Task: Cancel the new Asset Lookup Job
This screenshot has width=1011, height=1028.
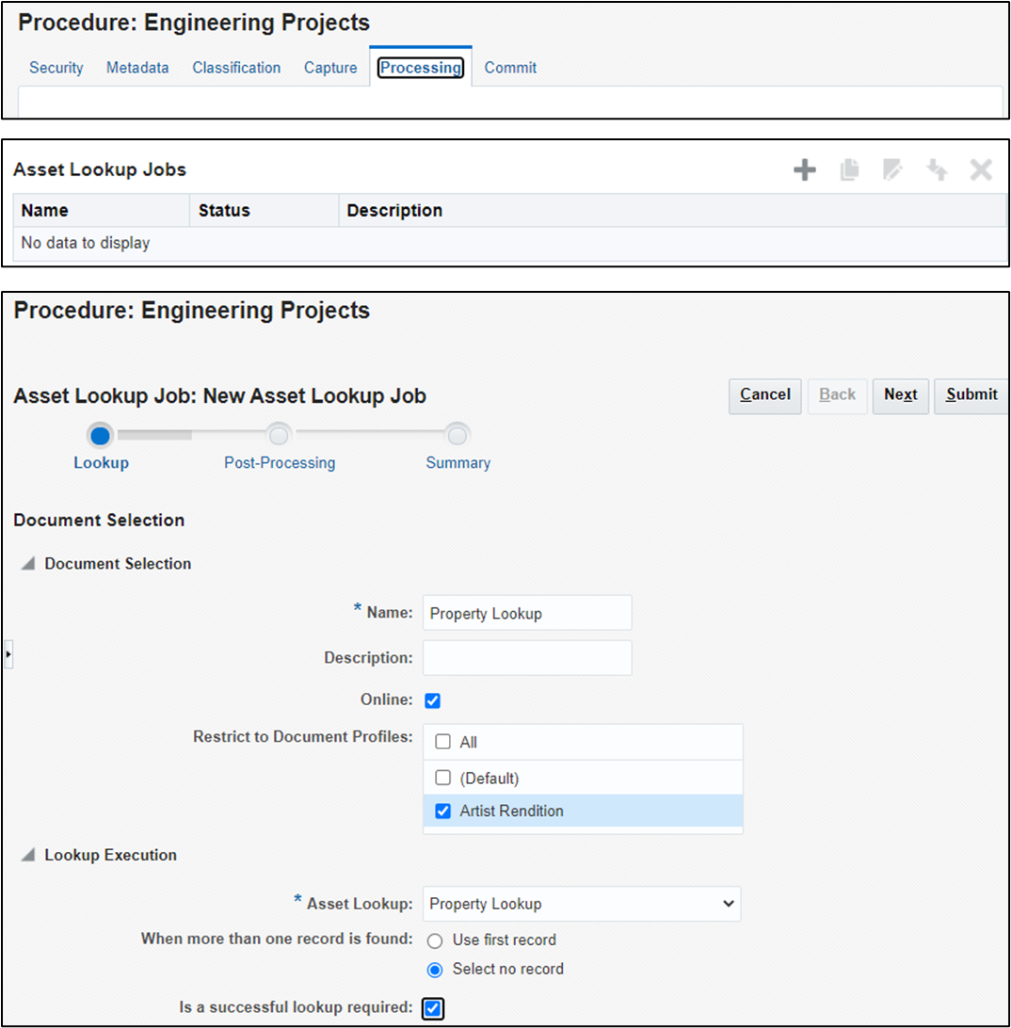Action: [x=764, y=395]
